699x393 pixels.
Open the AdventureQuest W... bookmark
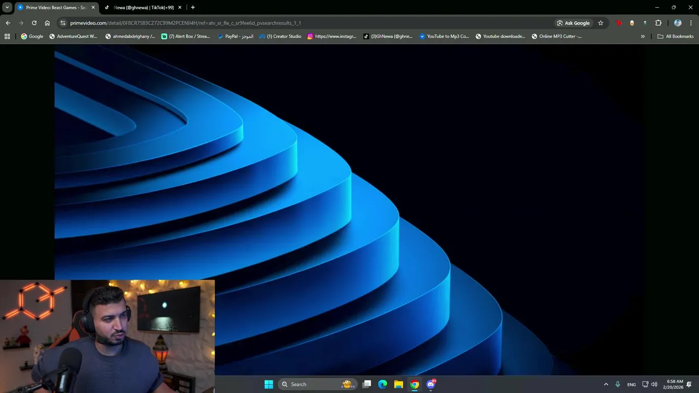point(73,37)
